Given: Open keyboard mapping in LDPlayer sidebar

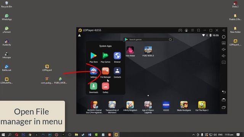Looking at the screenshot, I should pos(224,43).
